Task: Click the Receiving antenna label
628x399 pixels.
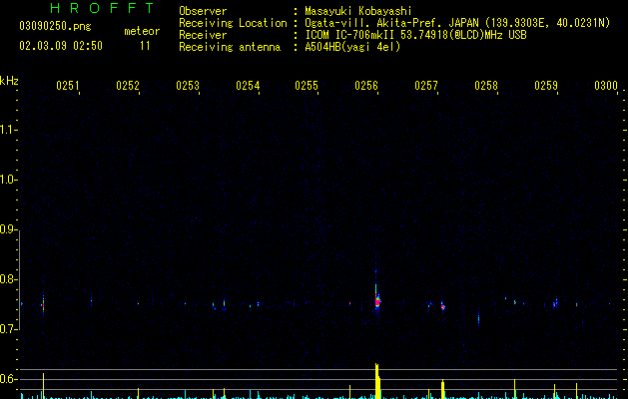Action: [230, 47]
